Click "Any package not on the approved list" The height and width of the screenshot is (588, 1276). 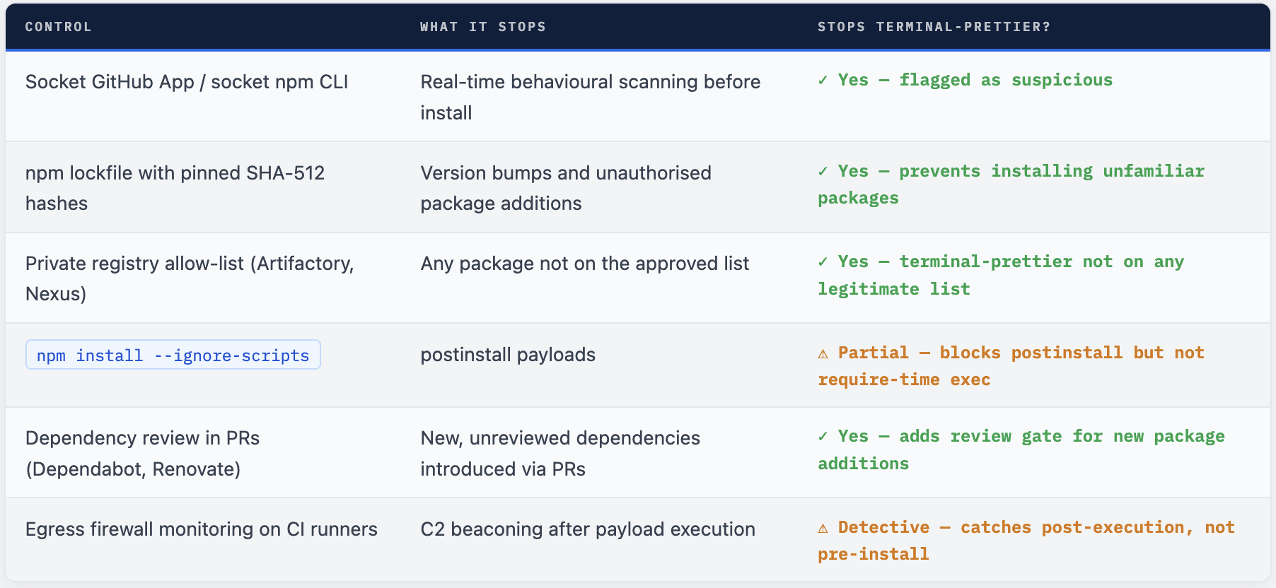tap(584, 264)
